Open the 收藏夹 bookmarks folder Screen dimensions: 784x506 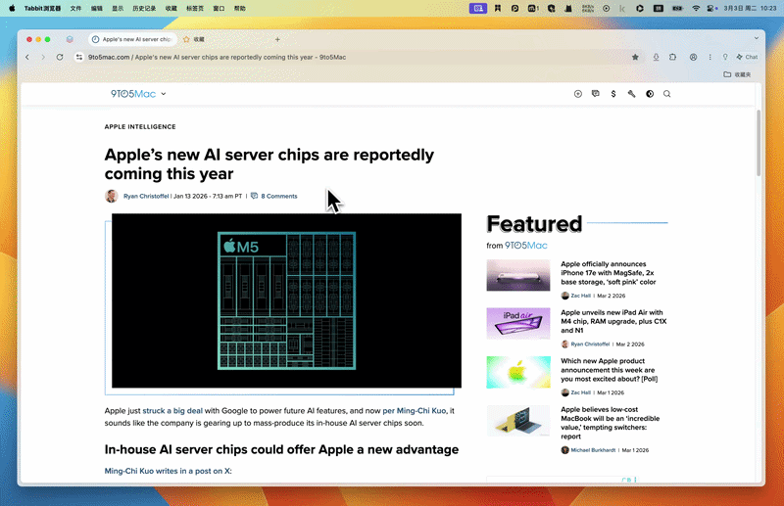coord(737,74)
